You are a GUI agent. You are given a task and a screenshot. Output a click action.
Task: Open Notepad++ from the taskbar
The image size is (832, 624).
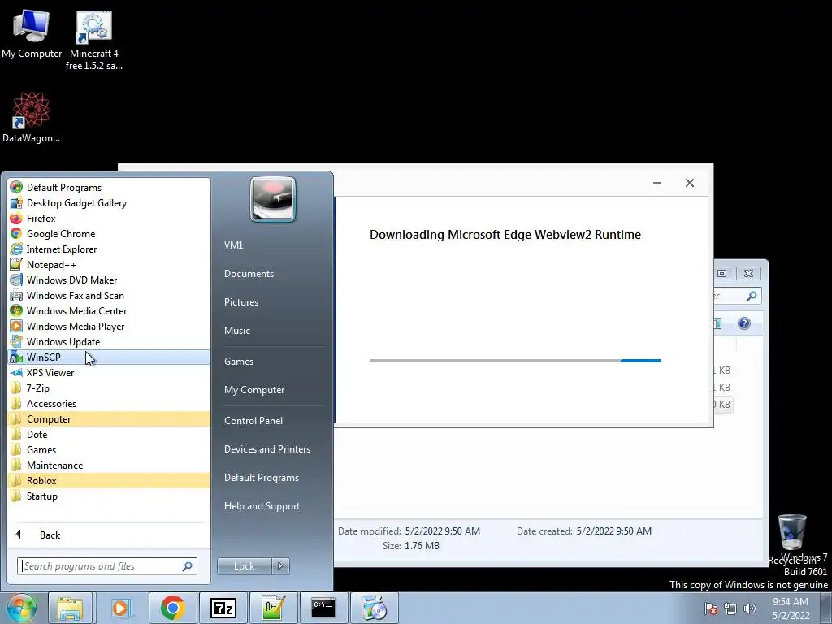coord(273,608)
